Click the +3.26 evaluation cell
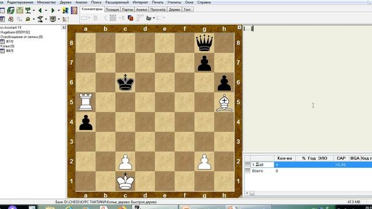Screen dimensions: 372x209 pyautogui.click(x=340, y=165)
